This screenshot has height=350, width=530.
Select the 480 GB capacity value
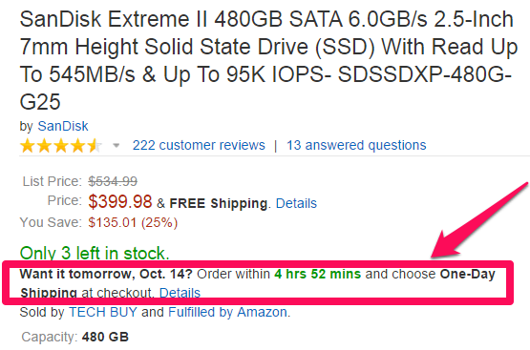click(x=105, y=337)
